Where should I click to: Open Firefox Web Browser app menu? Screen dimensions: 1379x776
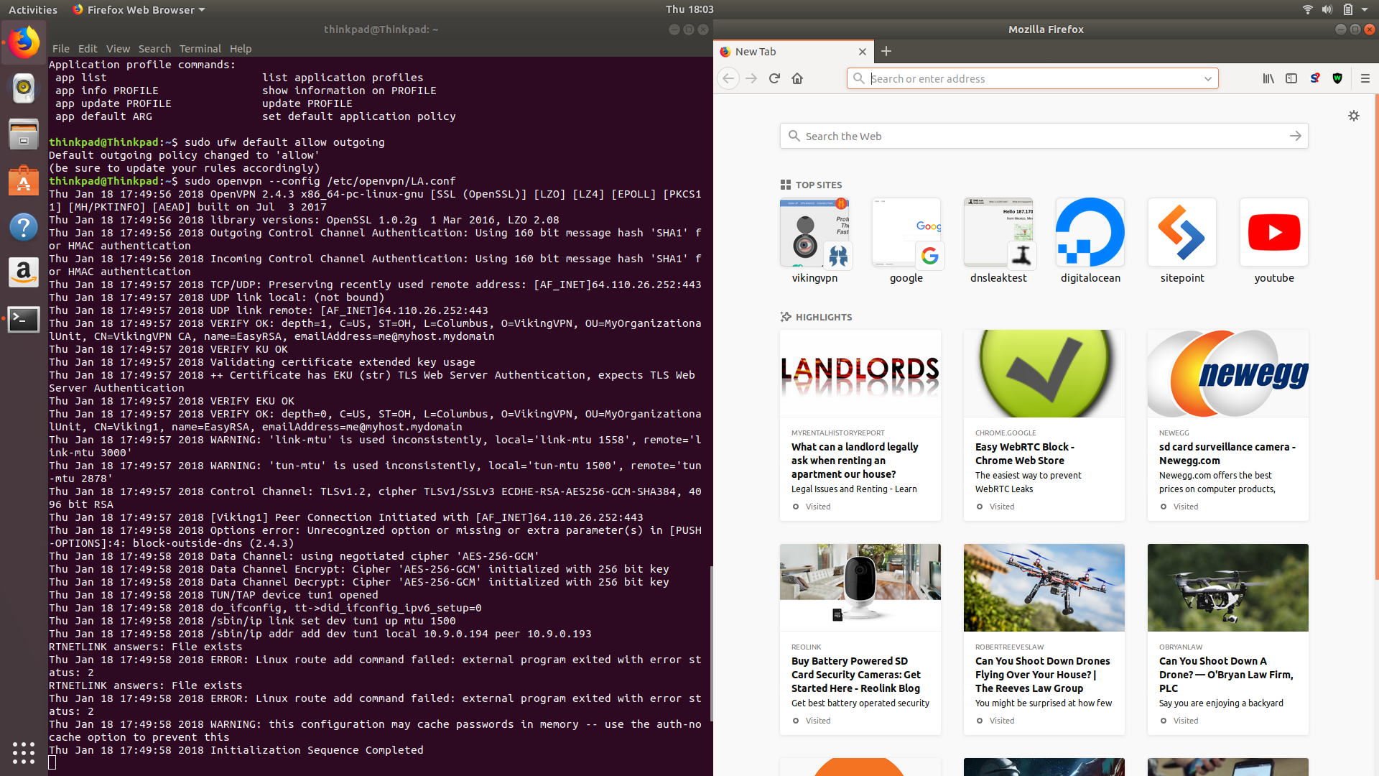click(x=139, y=9)
